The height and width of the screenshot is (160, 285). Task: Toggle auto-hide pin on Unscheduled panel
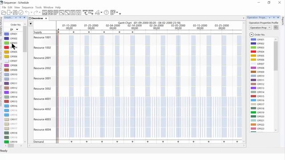pyautogui.click(x=20, y=18)
